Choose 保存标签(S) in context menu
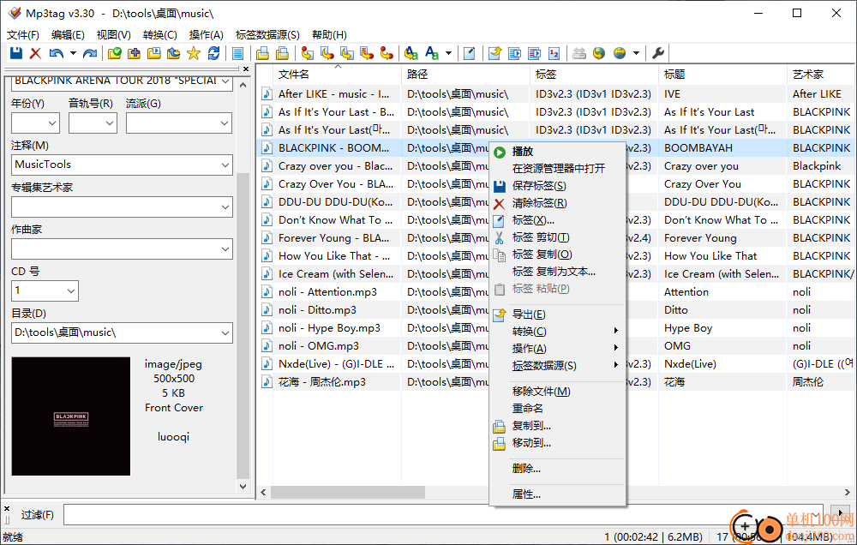The width and height of the screenshot is (857, 545). click(558, 186)
